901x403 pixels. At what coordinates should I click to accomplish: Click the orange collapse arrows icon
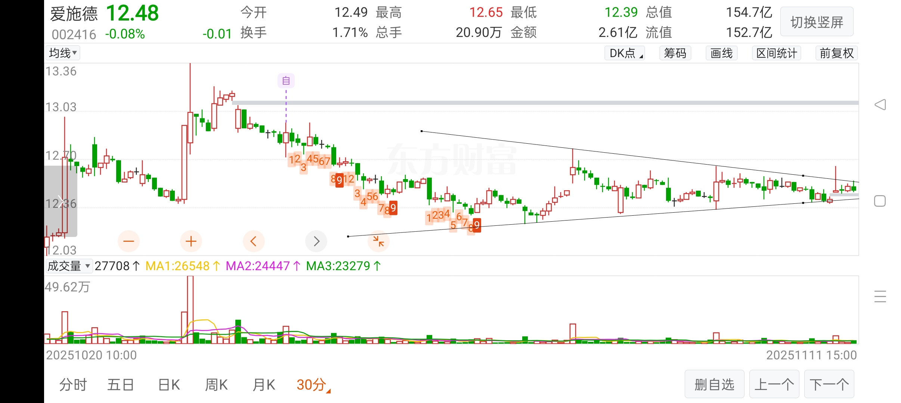coord(378,241)
